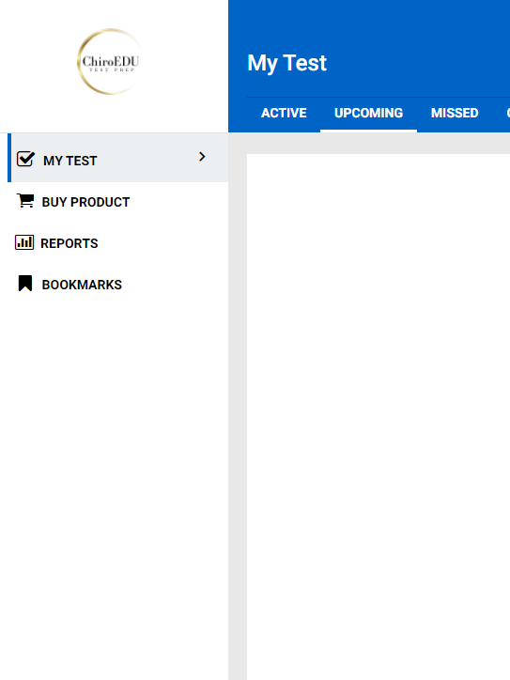Image resolution: width=510 pixels, height=680 pixels.
Task: Go to BUY PRODUCT in the sidebar
Action: tap(85, 202)
